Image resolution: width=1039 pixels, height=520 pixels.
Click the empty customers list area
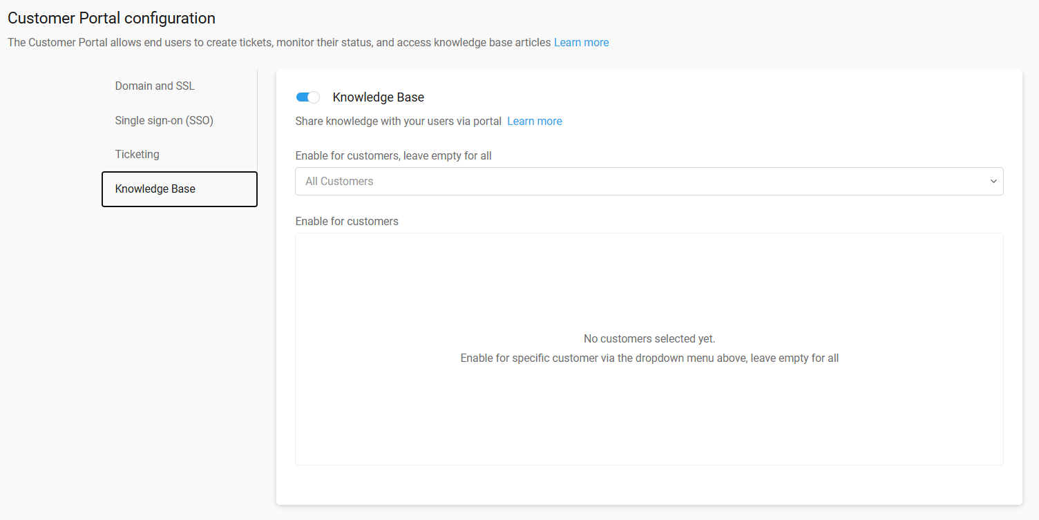[x=649, y=414]
